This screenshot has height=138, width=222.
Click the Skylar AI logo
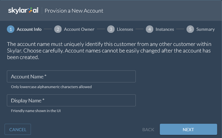23,11
